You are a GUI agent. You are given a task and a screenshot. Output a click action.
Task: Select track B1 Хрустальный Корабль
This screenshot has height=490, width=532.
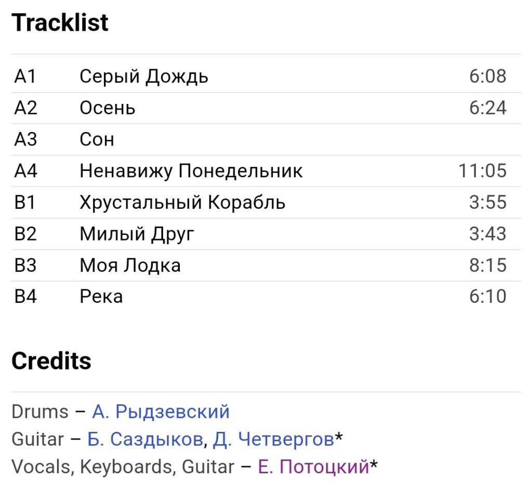[266, 202]
